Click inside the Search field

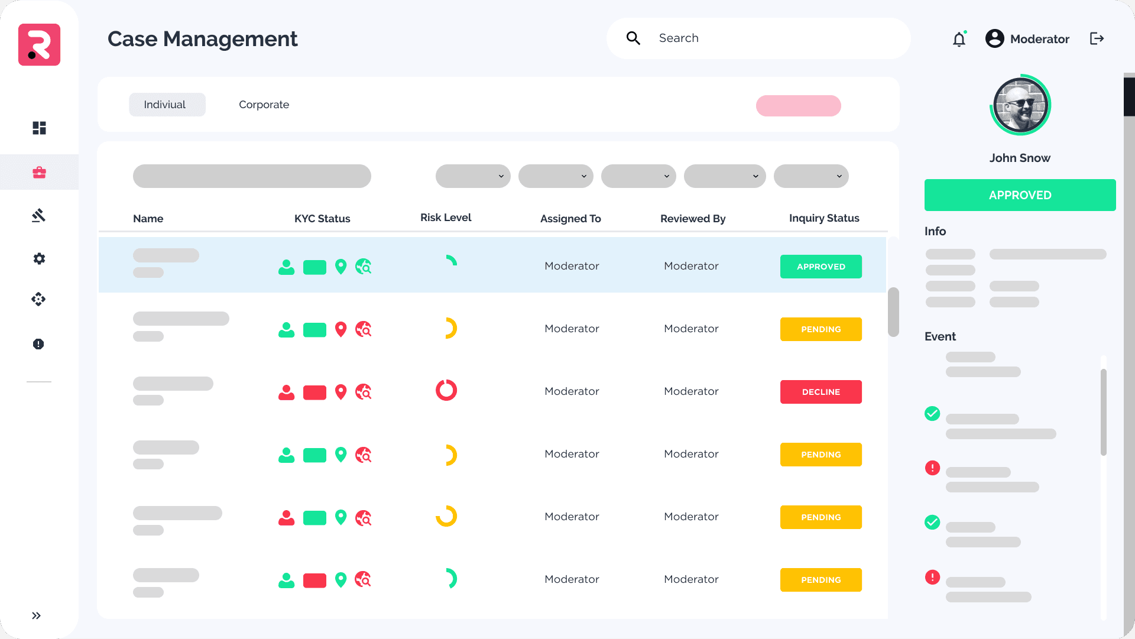click(x=768, y=38)
